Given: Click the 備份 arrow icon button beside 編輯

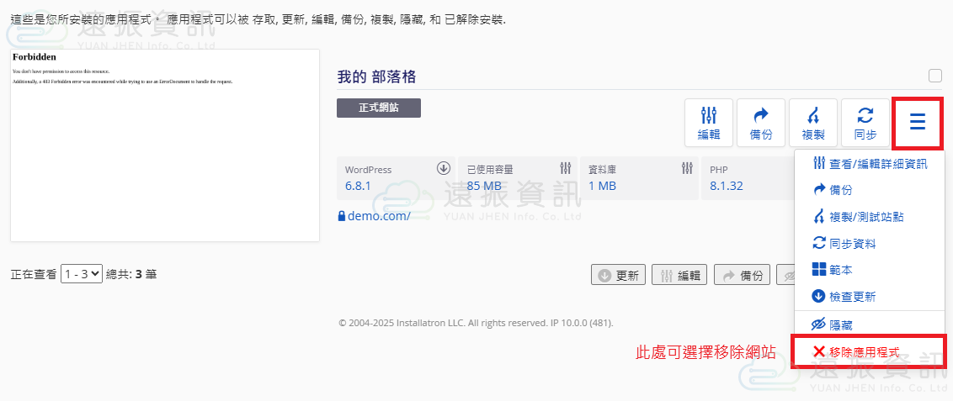Looking at the screenshot, I should pyautogui.click(x=760, y=123).
